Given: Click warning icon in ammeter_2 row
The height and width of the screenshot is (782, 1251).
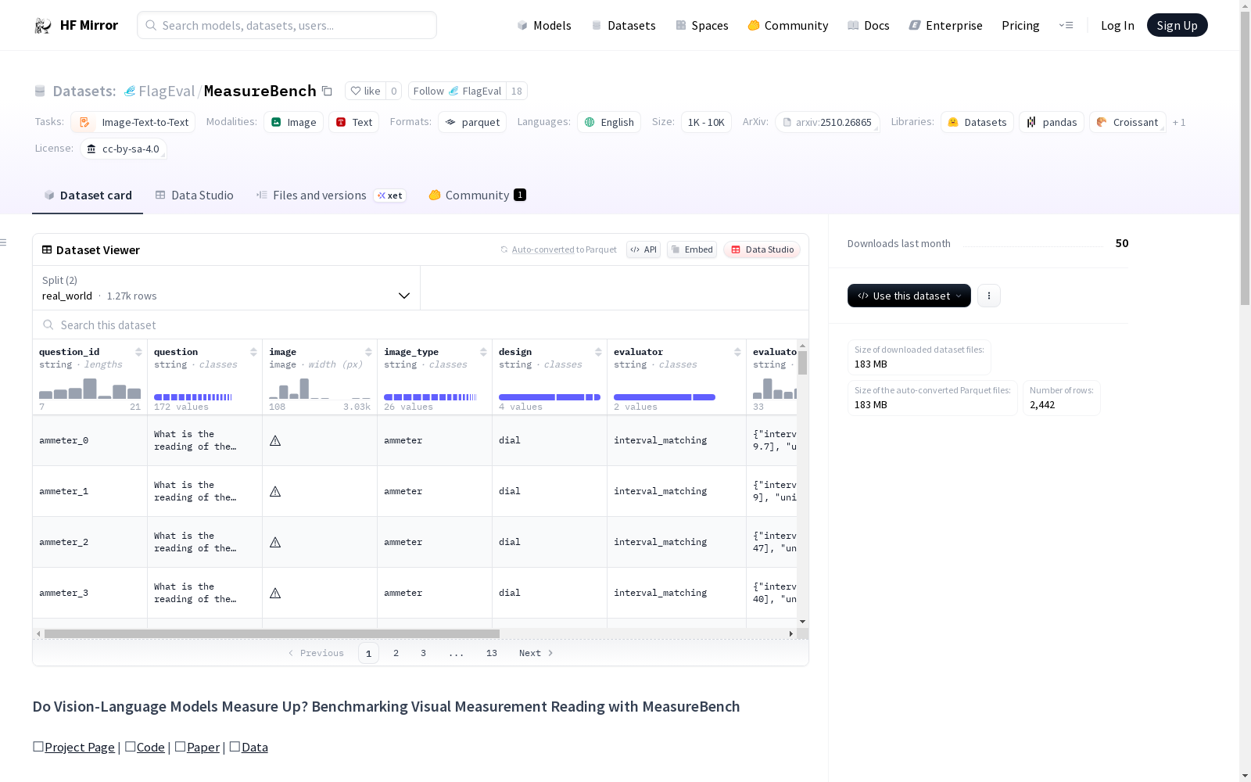Looking at the screenshot, I should pyautogui.click(x=275, y=543).
